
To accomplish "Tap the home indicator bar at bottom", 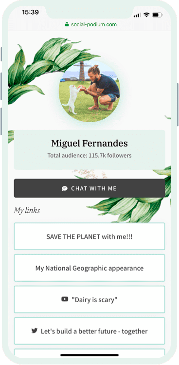I will click(x=89, y=355).
